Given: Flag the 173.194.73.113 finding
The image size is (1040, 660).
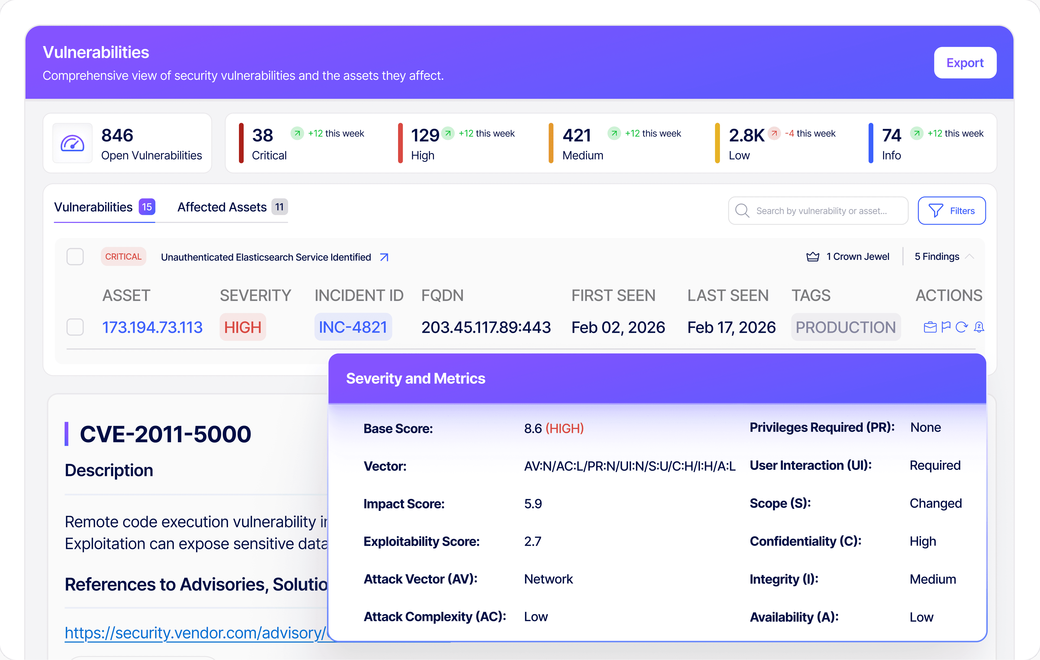Looking at the screenshot, I should [x=946, y=327].
